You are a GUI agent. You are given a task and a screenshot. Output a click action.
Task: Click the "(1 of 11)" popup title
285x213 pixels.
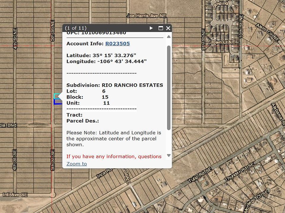76,28
